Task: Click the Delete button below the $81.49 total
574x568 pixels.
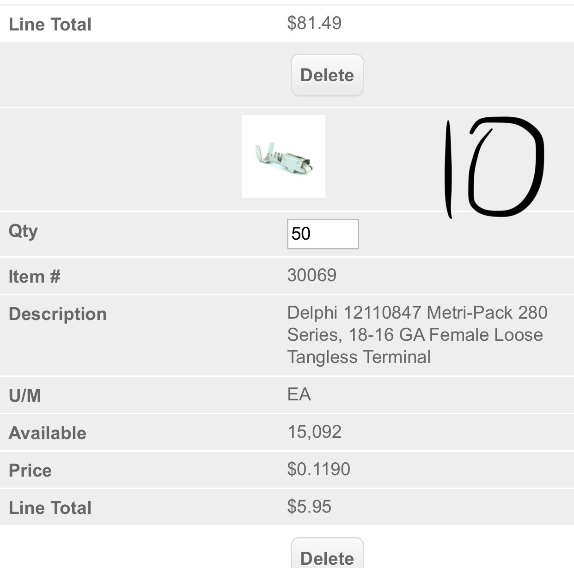Action: (x=327, y=75)
